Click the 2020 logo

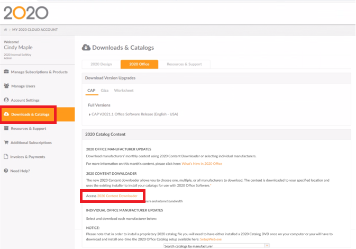(26, 13)
